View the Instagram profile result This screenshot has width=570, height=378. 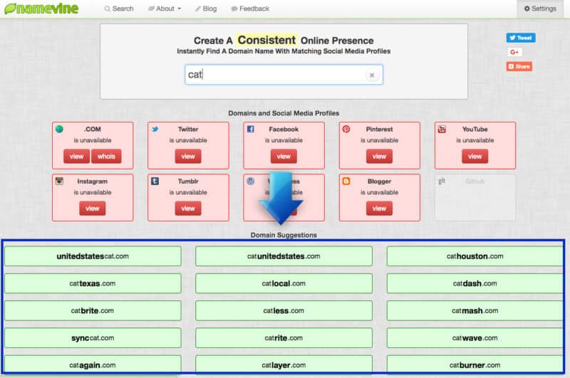(x=93, y=209)
